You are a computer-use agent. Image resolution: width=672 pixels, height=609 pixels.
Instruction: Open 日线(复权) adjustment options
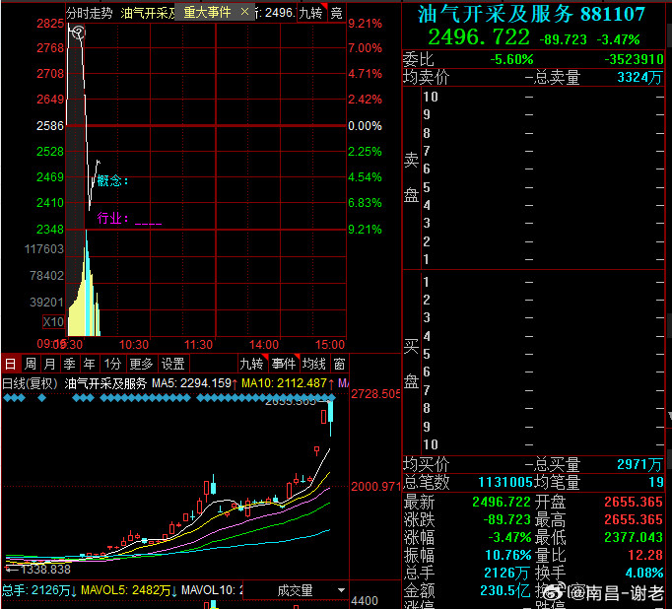click(31, 382)
